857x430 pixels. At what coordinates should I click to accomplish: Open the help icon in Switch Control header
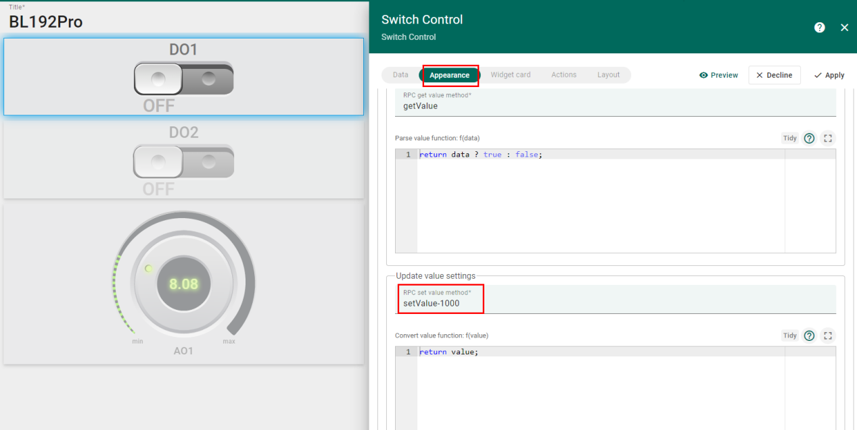(x=819, y=28)
